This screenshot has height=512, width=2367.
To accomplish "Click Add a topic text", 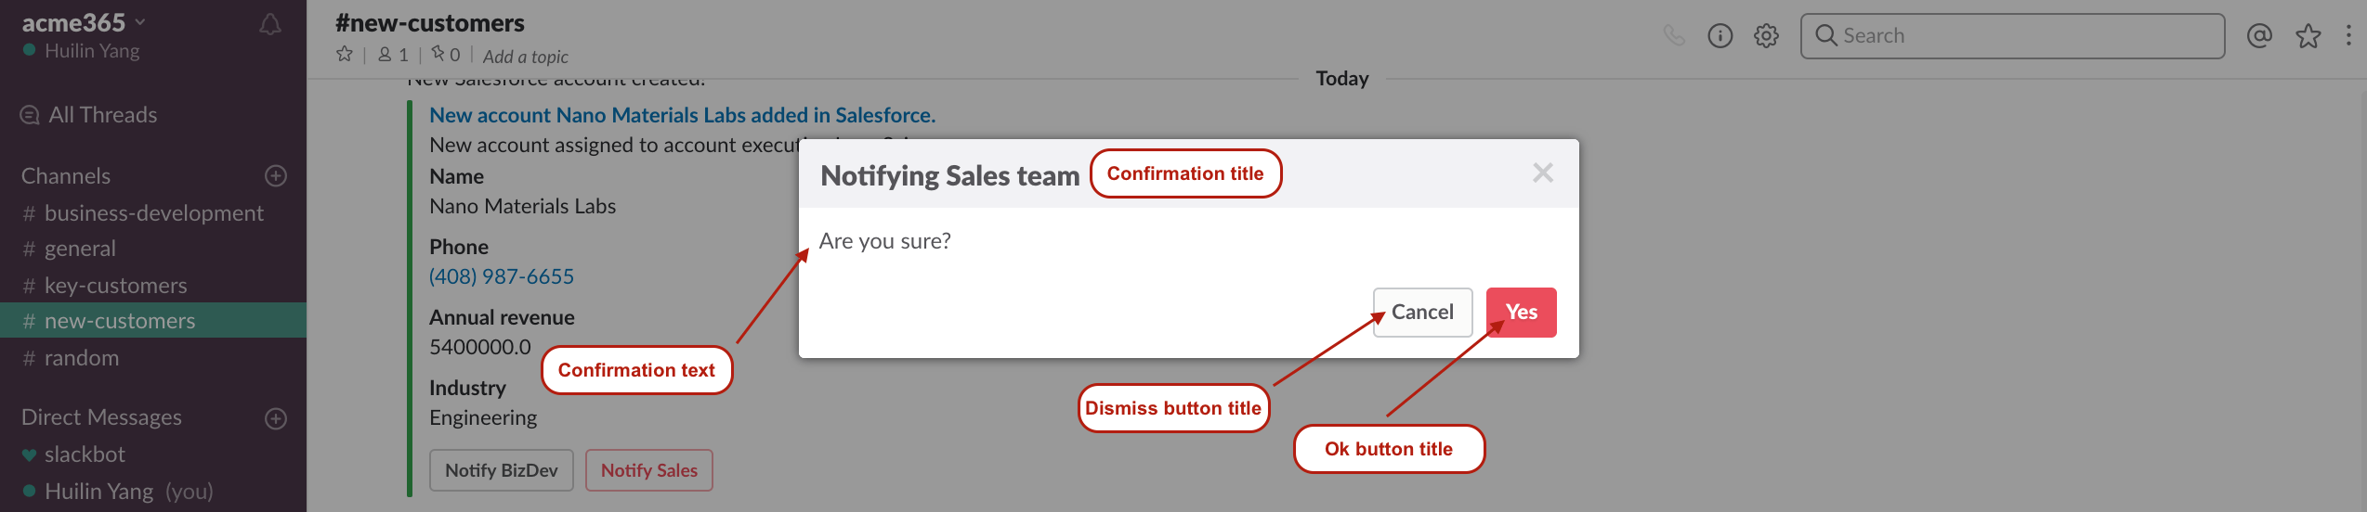I will (x=526, y=57).
